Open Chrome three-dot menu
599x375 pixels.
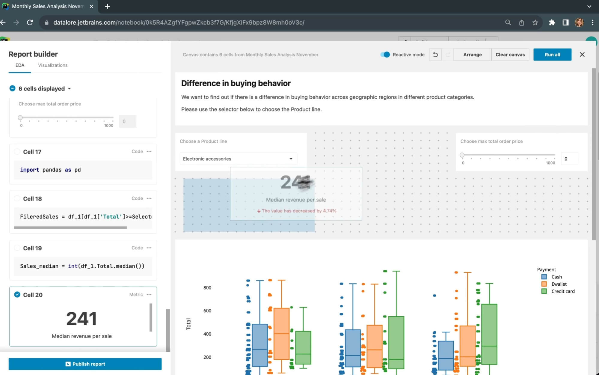[592, 22]
